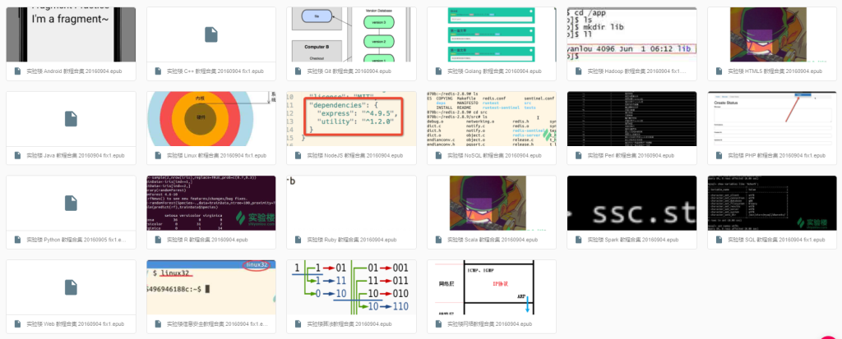Open the Hadoop terminal mkdir lib thumbnail
842x339 pixels.
[631, 34]
